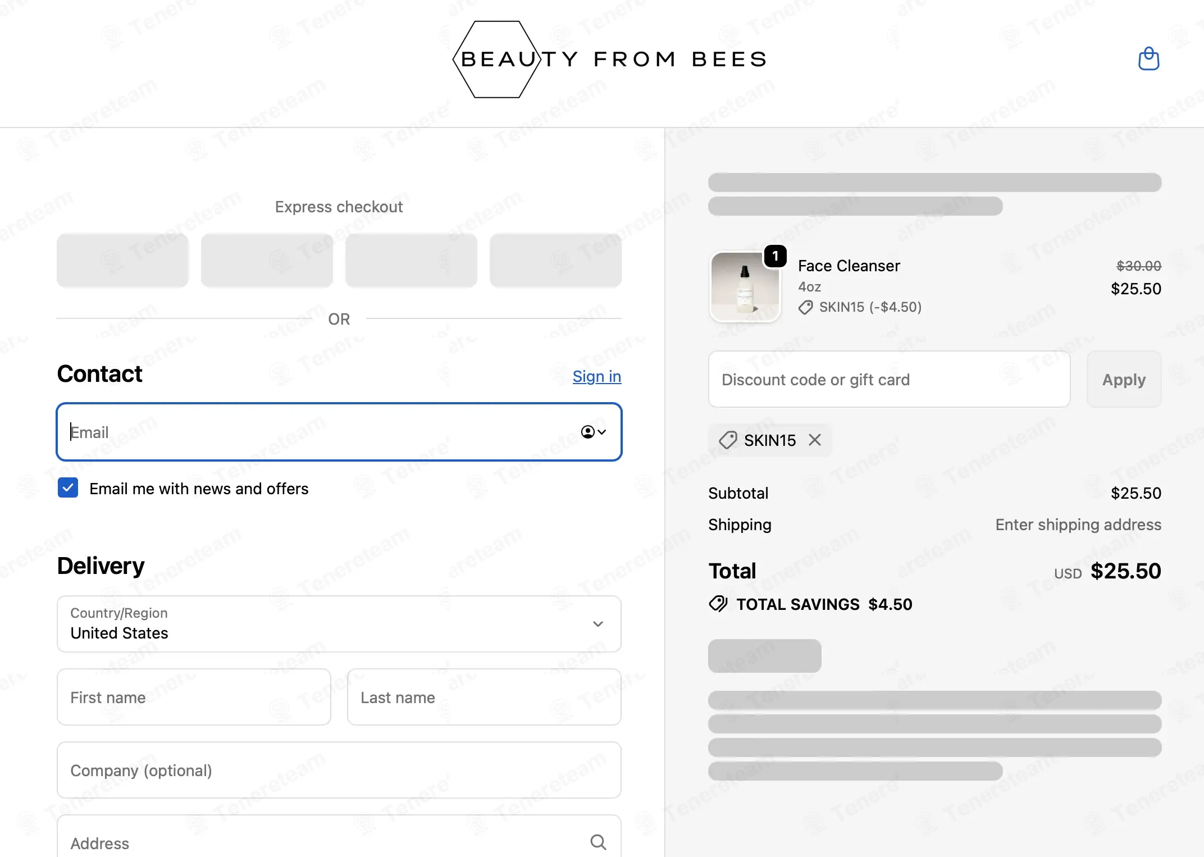The image size is (1204, 857).
Task: Click the Discount code or gift card field
Action: [889, 380]
